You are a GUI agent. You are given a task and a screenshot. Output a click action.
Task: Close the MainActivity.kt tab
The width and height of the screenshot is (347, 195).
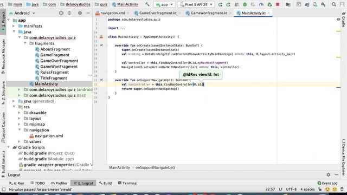[269, 13]
